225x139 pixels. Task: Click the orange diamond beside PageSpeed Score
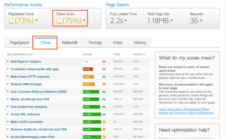[36, 20]
